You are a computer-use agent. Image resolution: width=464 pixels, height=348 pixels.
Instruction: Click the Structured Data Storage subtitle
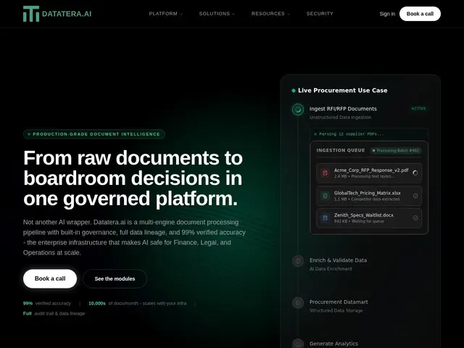(x=336, y=311)
